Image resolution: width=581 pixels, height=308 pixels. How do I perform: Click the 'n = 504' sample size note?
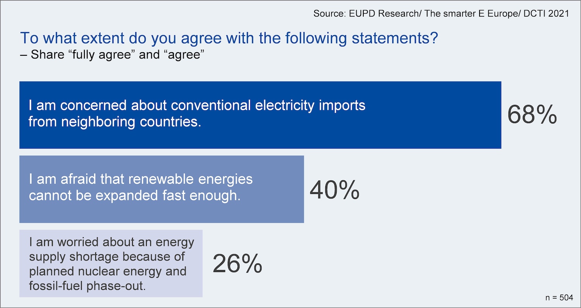559,298
